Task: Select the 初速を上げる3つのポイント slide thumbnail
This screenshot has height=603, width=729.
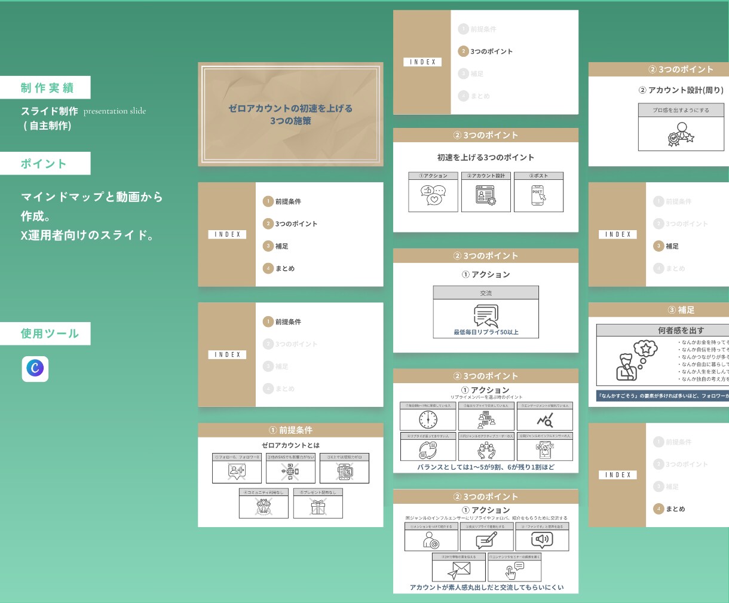Action: tap(486, 180)
